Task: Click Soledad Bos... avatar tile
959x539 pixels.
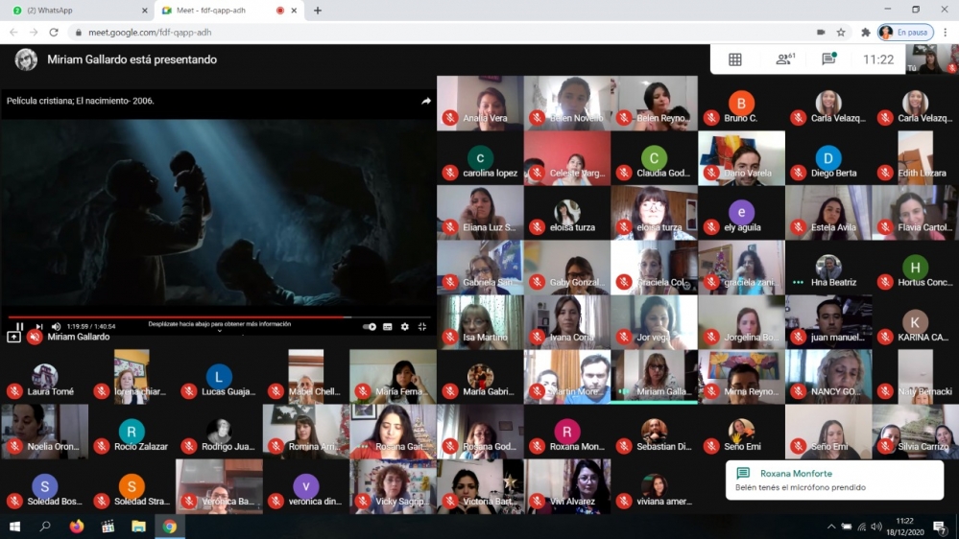Action: coord(45,486)
